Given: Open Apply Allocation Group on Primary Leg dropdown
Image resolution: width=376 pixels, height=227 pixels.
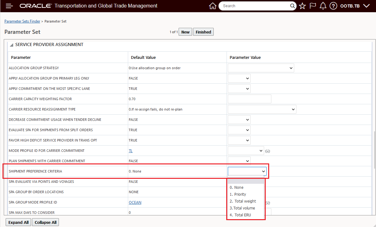Looking at the screenshot, I should point(239,78).
